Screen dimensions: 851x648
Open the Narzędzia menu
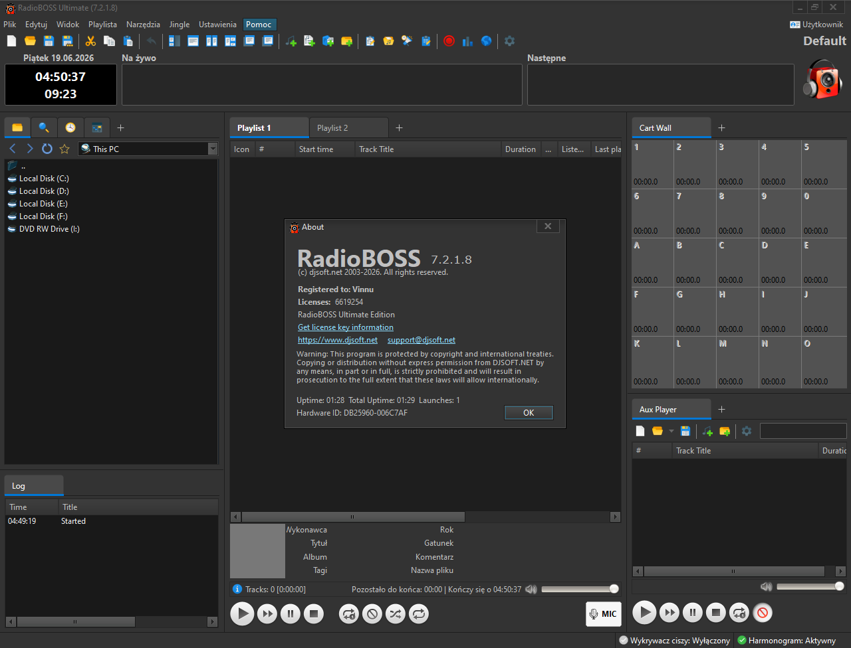[143, 25]
